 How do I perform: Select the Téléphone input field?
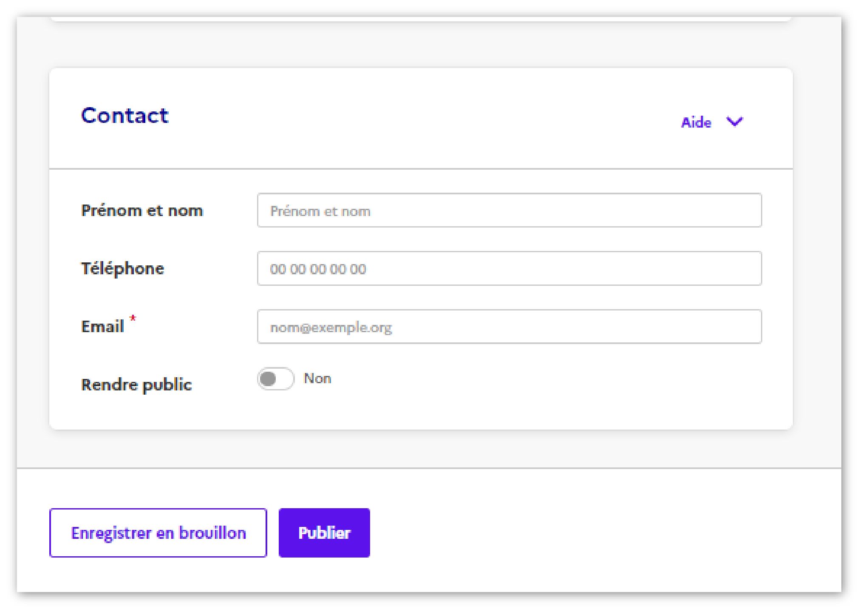509,268
